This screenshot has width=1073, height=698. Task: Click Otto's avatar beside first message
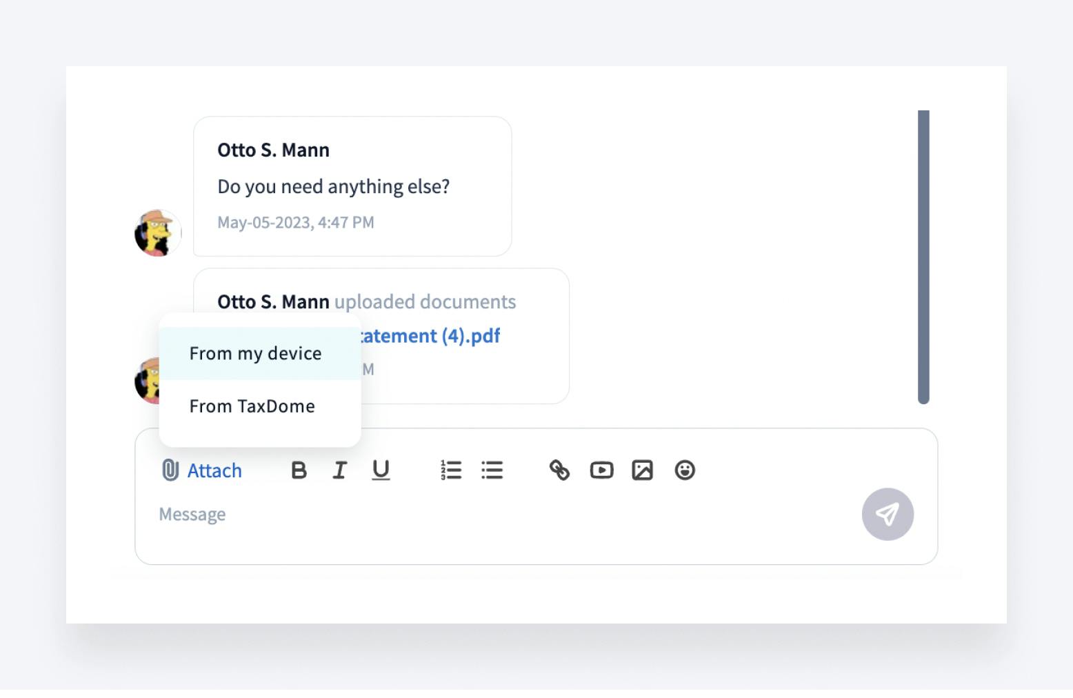pyautogui.click(x=158, y=233)
